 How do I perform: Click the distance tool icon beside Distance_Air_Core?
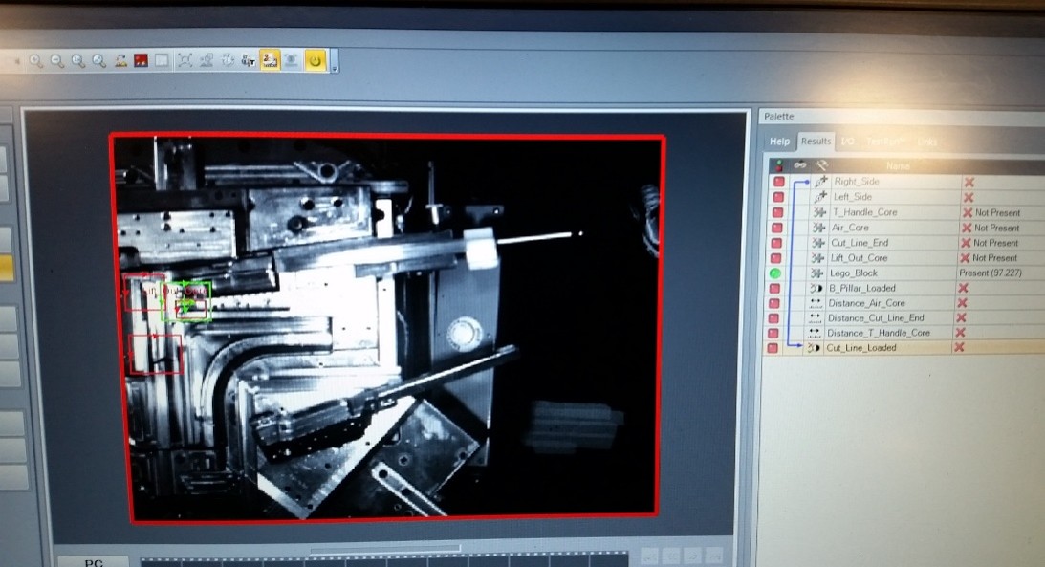816,303
